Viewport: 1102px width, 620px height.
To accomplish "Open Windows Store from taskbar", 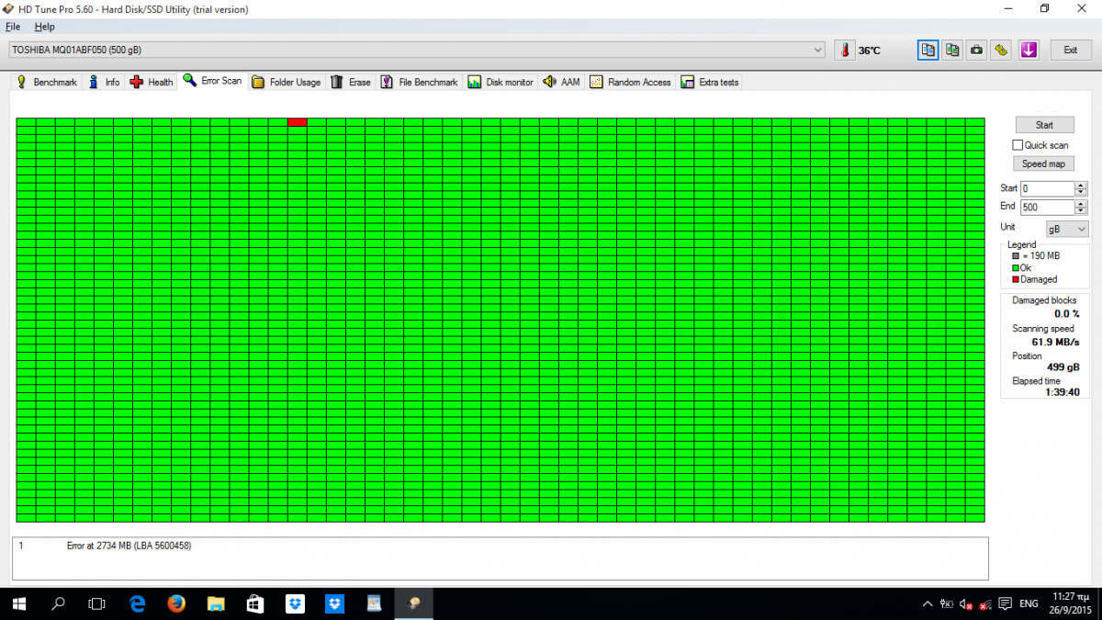I will [256, 603].
